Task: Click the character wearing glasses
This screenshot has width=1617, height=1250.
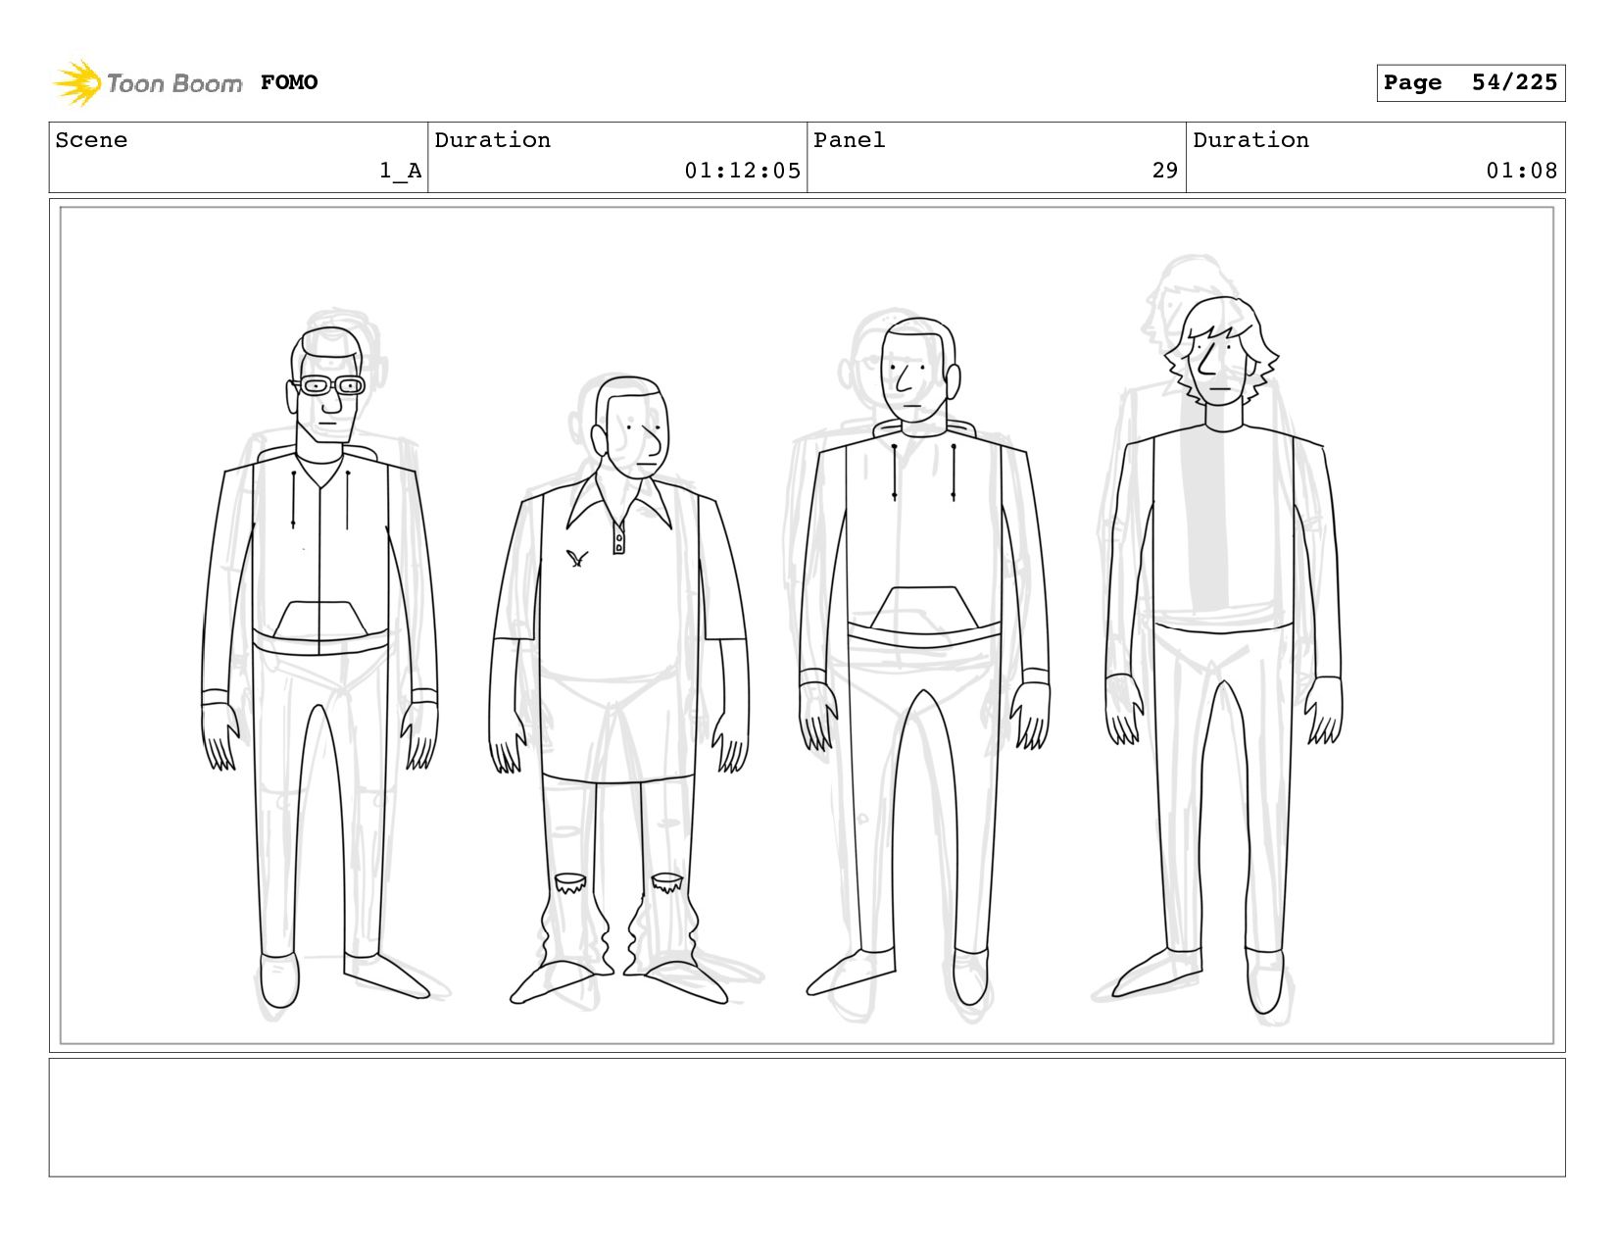Action: coord(319,667)
